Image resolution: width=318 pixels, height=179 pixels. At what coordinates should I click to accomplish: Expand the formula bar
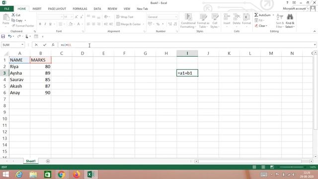tap(315, 45)
